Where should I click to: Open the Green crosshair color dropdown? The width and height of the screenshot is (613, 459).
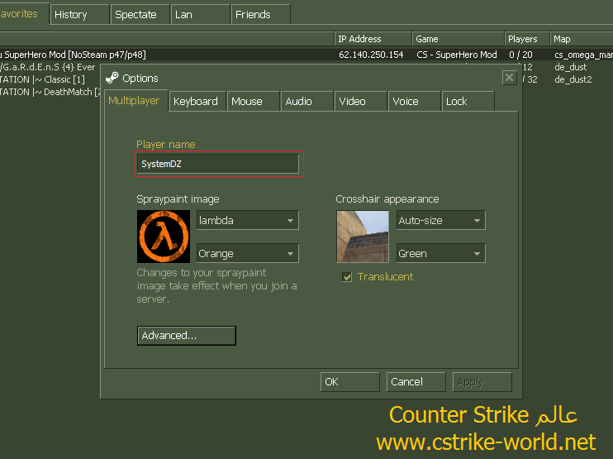[440, 253]
